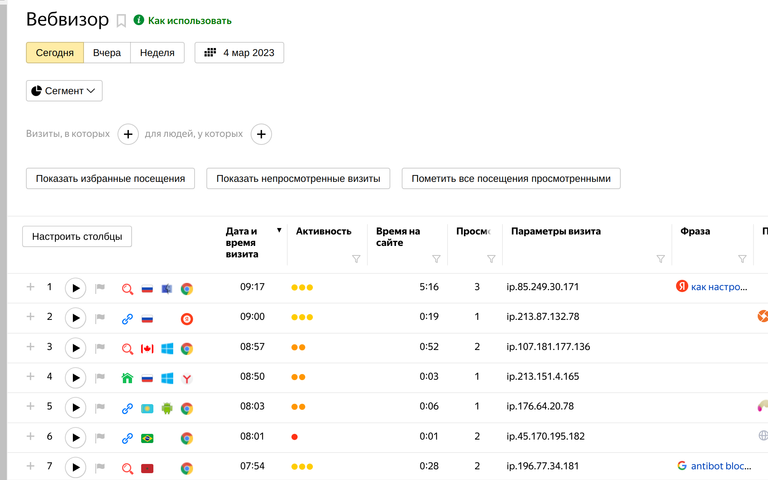The height and width of the screenshot is (480, 768).
Task: Play the recording of visit 4
Action: [x=76, y=377]
